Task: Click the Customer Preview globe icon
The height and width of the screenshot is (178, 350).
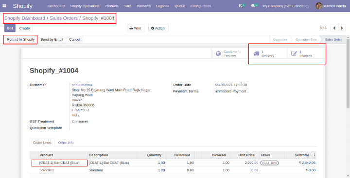Action: point(218,54)
